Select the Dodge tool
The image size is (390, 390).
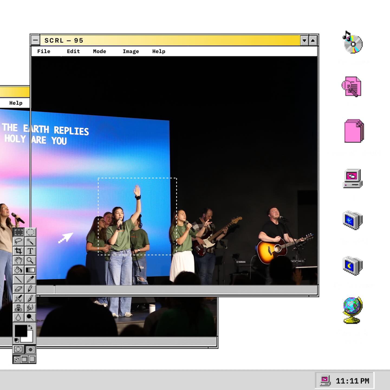click(30, 317)
